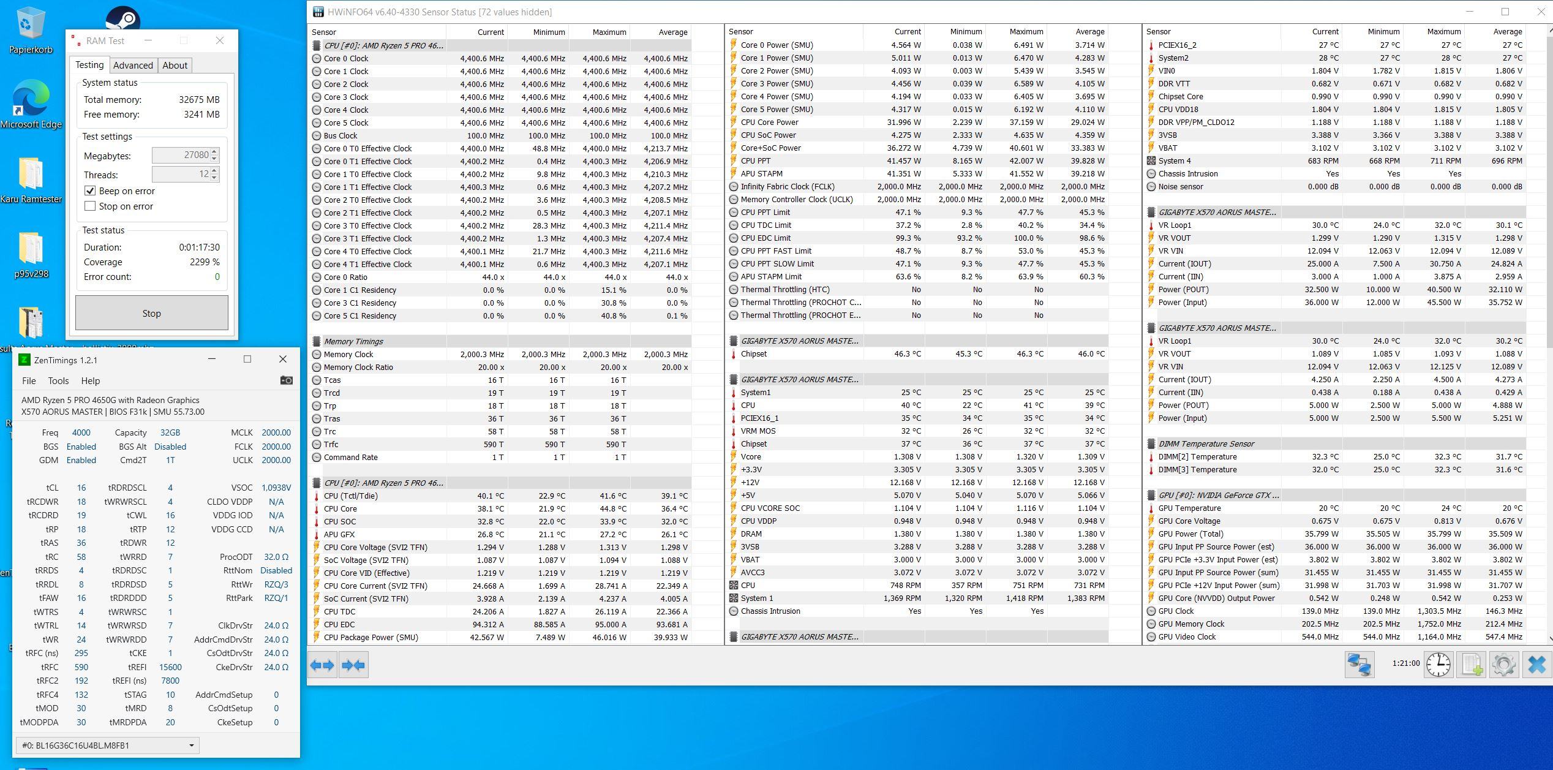Toggle Beep on error checkbox
This screenshot has width=1553, height=770.
(x=90, y=191)
